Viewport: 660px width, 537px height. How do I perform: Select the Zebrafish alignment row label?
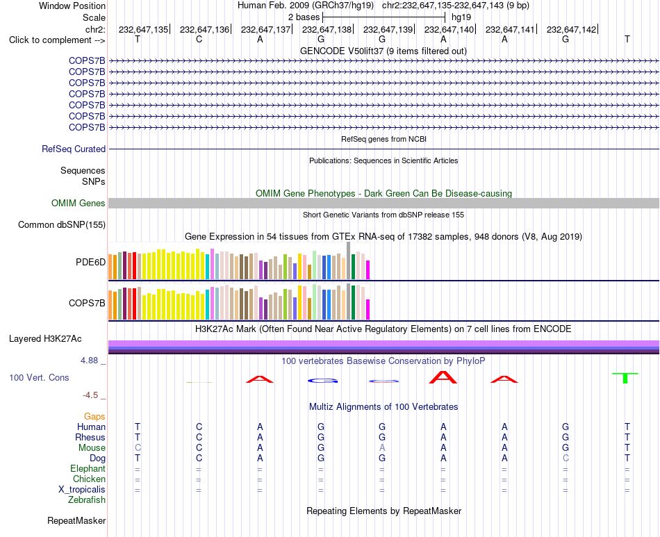click(x=87, y=500)
